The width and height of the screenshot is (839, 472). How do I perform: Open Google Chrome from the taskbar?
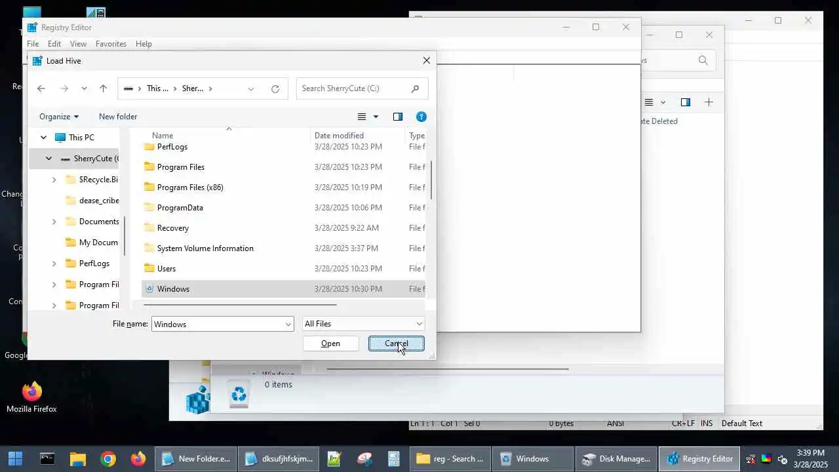pos(108,459)
